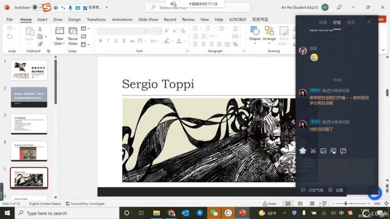Image resolution: width=390 pixels, height=219 pixels.
Task: Open the font name combo box
Action: [123, 31]
